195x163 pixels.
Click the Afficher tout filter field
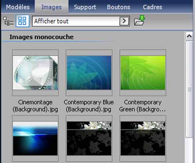[81, 21]
